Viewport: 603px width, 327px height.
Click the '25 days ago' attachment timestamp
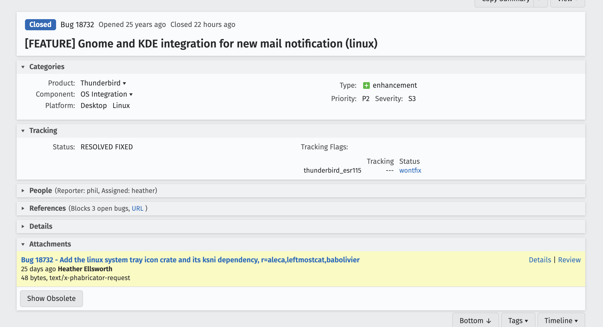pyautogui.click(x=38, y=269)
